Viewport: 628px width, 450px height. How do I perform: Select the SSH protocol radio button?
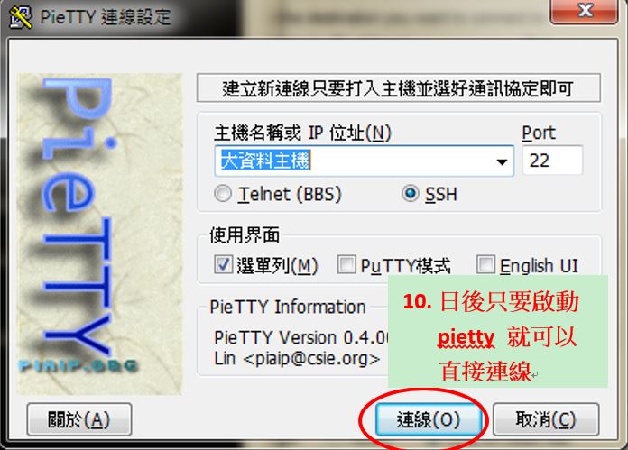coord(411,194)
